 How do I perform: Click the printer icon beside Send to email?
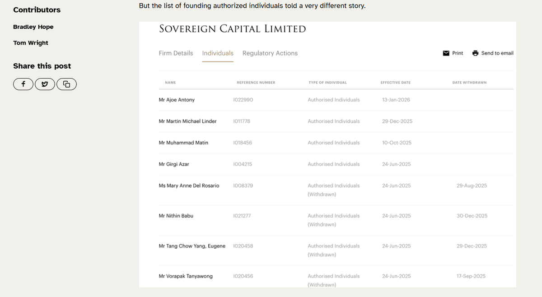(x=475, y=53)
